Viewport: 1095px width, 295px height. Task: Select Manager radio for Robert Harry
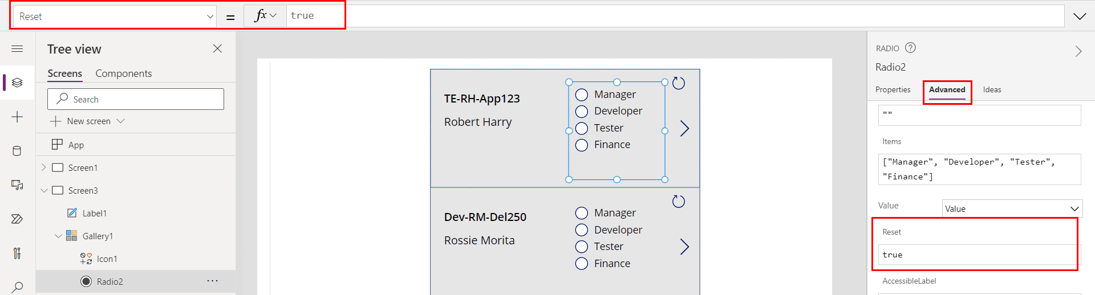[x=582, y=95]
